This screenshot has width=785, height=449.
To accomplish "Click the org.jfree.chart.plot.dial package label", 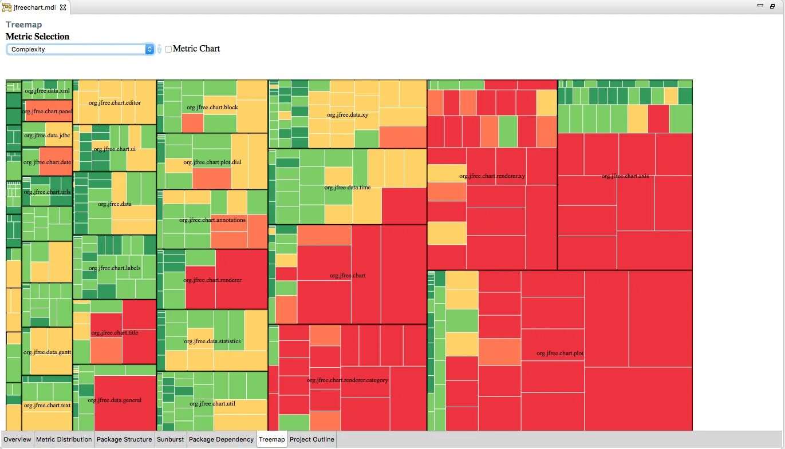I will (x=212, y=162).
